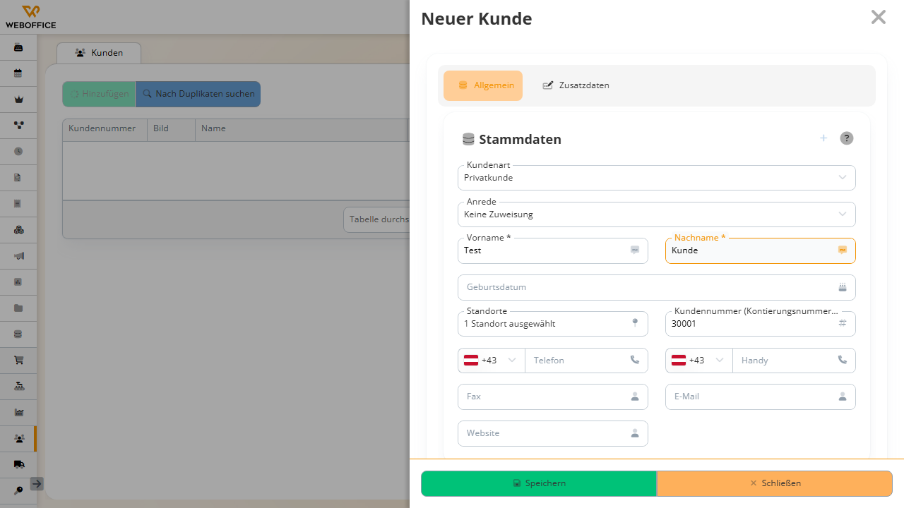Open the key sidebar icon
Image resolution: width=904 pixels, height=508 pixels.
coord(18,490)
